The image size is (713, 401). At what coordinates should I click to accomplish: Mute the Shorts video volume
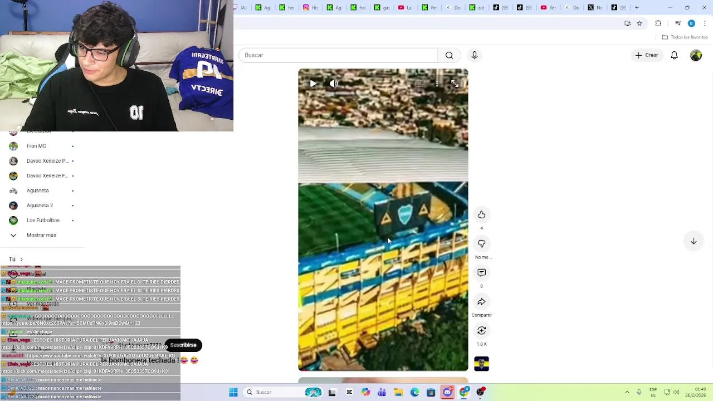(334, 84)
